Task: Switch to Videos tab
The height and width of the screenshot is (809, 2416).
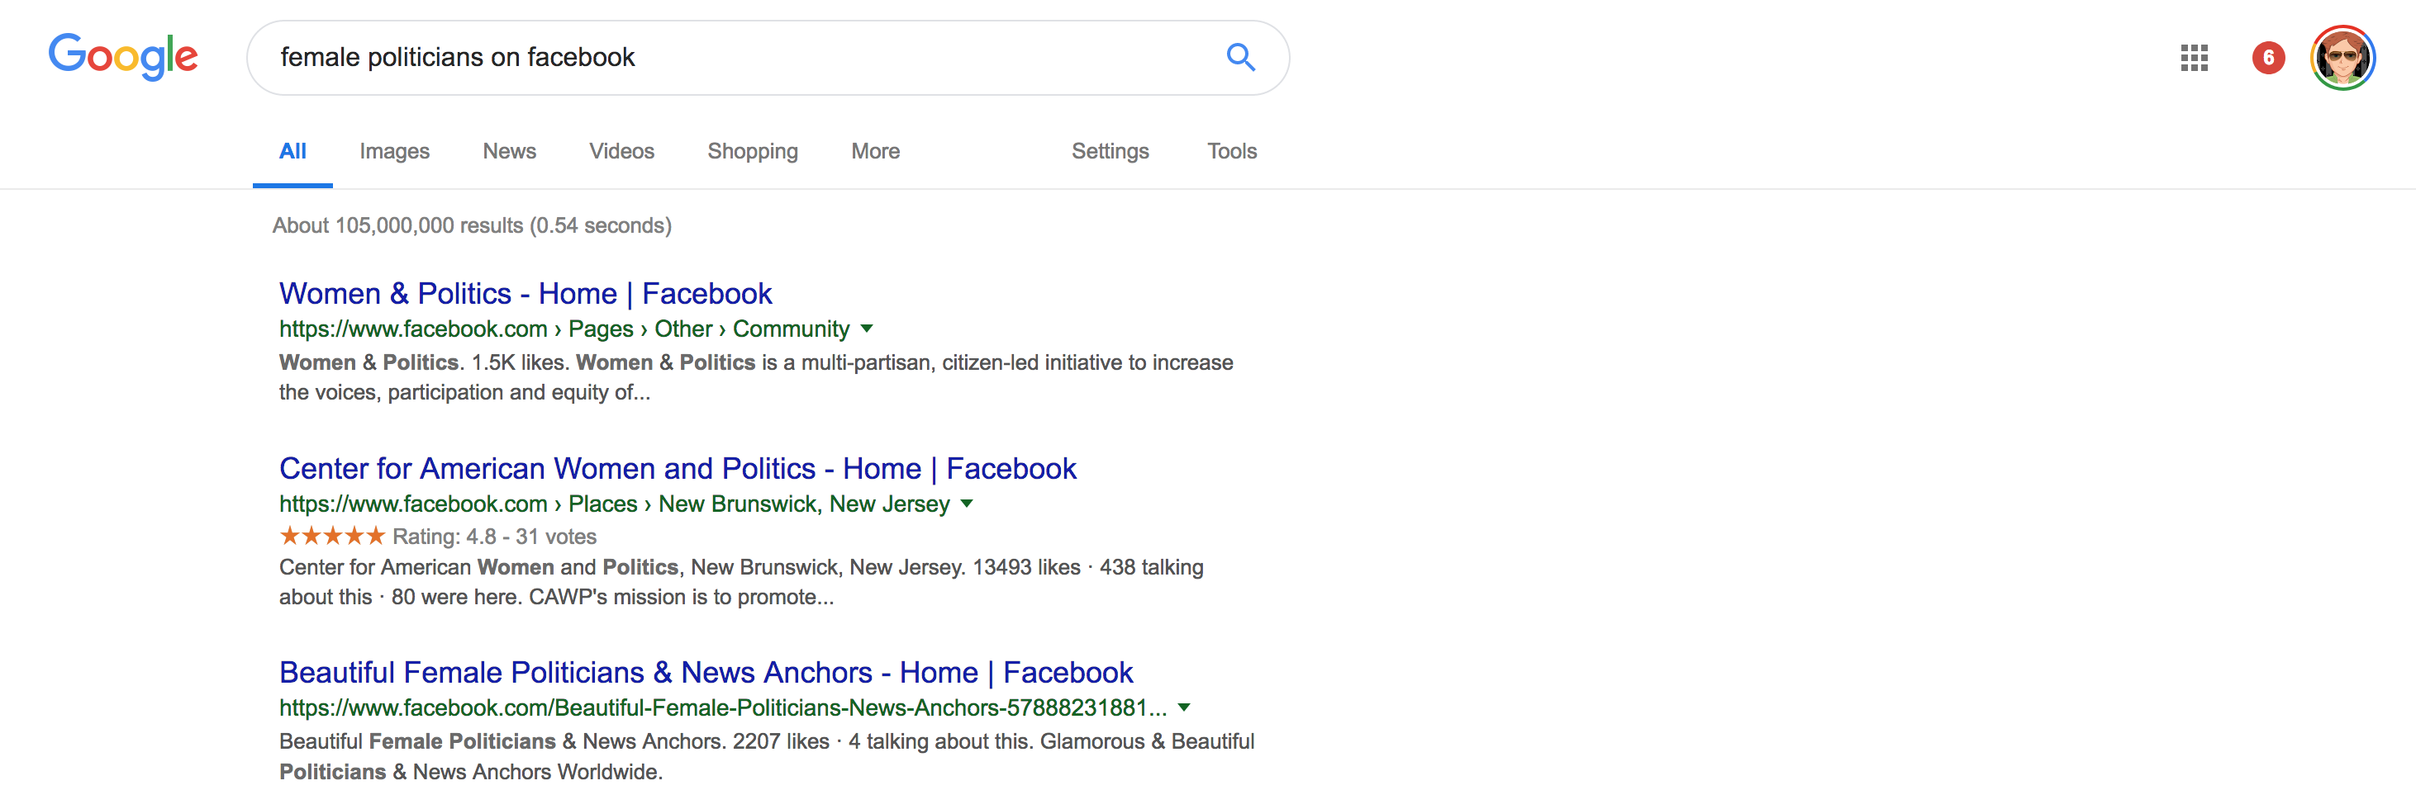Action: click(x=622, y=151)
